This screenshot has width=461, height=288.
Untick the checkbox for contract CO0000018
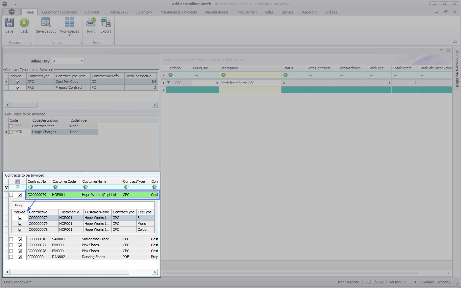[x=20, y=239]
